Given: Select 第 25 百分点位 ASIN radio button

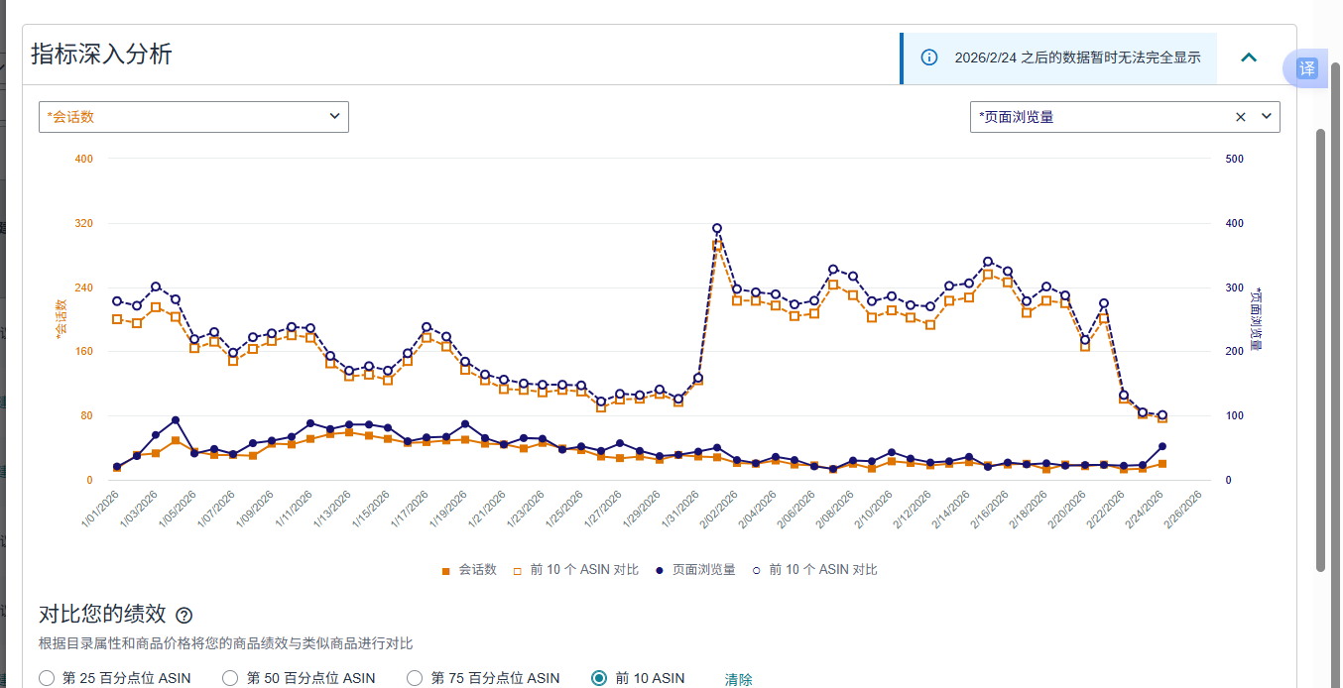Looking at the screenshot, I should pyautogui.click(x=47, y=678).
